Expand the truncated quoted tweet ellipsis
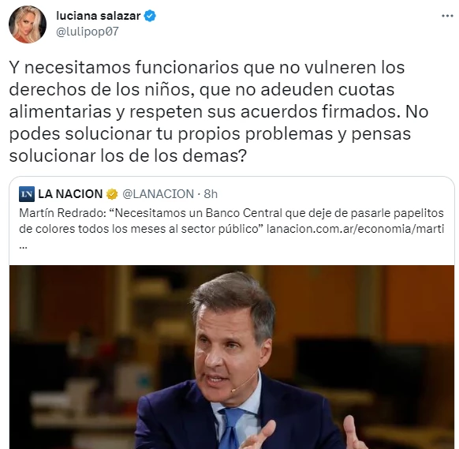The height and width of the screenshot is (449, 459). 23,247
